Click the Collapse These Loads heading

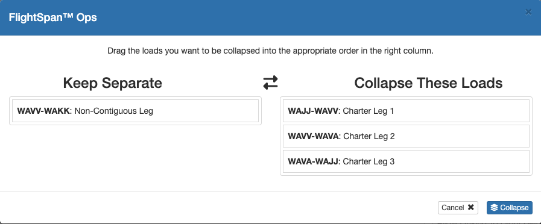tap(428, 83)
